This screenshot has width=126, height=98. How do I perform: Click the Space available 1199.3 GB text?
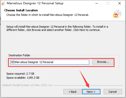23,78
